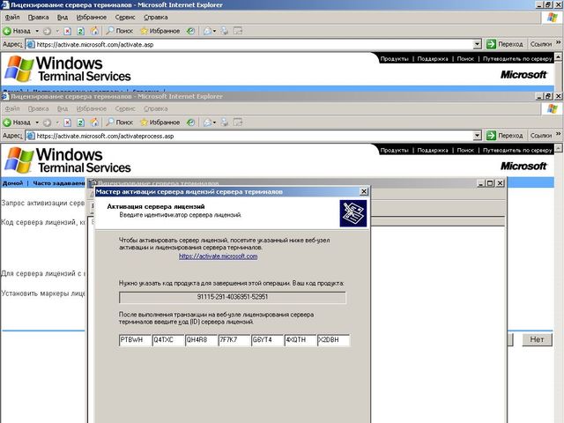Click license ID field containing QH4R8

point(201,340)
